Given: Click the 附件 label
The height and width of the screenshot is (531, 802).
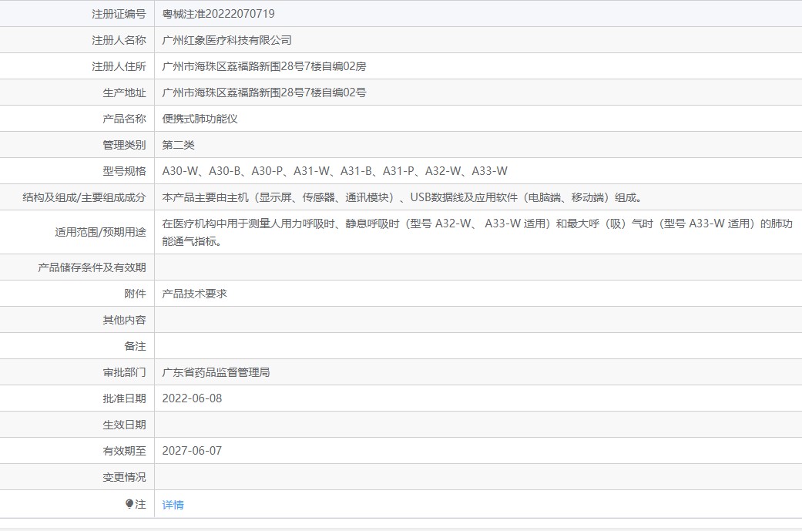Looking at the screenshot, I should [x=135, y=294].
